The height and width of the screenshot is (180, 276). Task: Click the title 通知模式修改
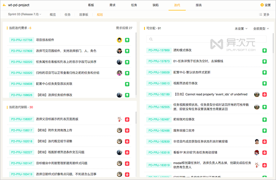coord(182,50)
